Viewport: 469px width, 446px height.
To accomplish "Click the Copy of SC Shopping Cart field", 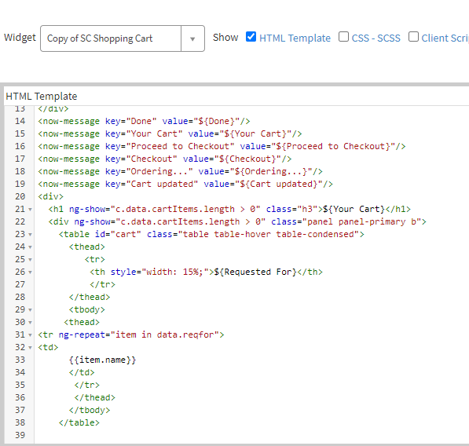I will click(x=111, y=38).
